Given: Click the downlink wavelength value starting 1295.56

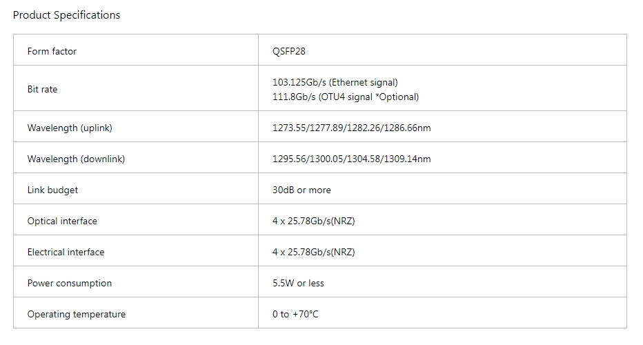Looking at the screenshot, I should pyautogui.click(x=352, y=159).
